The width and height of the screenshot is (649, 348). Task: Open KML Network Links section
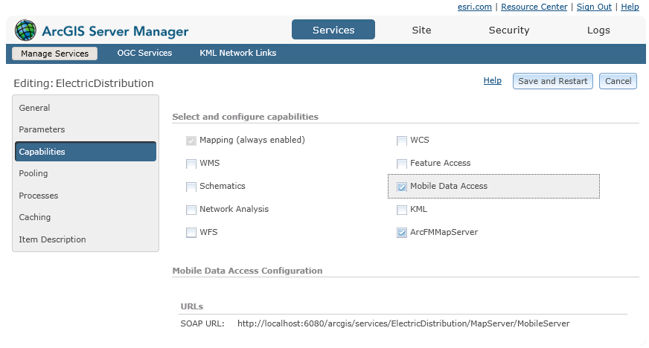tap(237, 54)
